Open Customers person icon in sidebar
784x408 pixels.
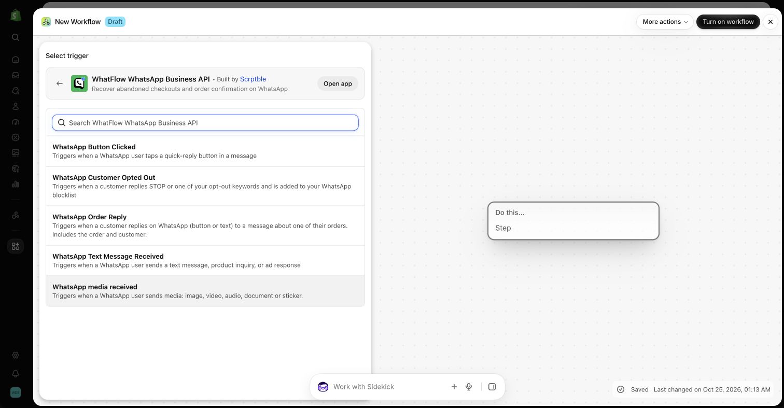[x=16, y=106]
